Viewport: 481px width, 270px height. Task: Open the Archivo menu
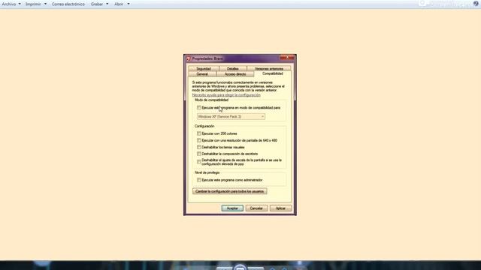click(x=11, y=4)
